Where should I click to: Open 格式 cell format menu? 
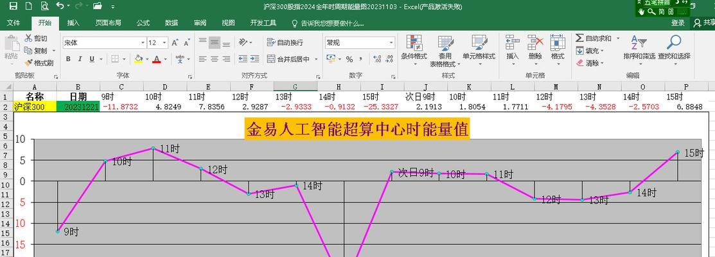[557, 50]
